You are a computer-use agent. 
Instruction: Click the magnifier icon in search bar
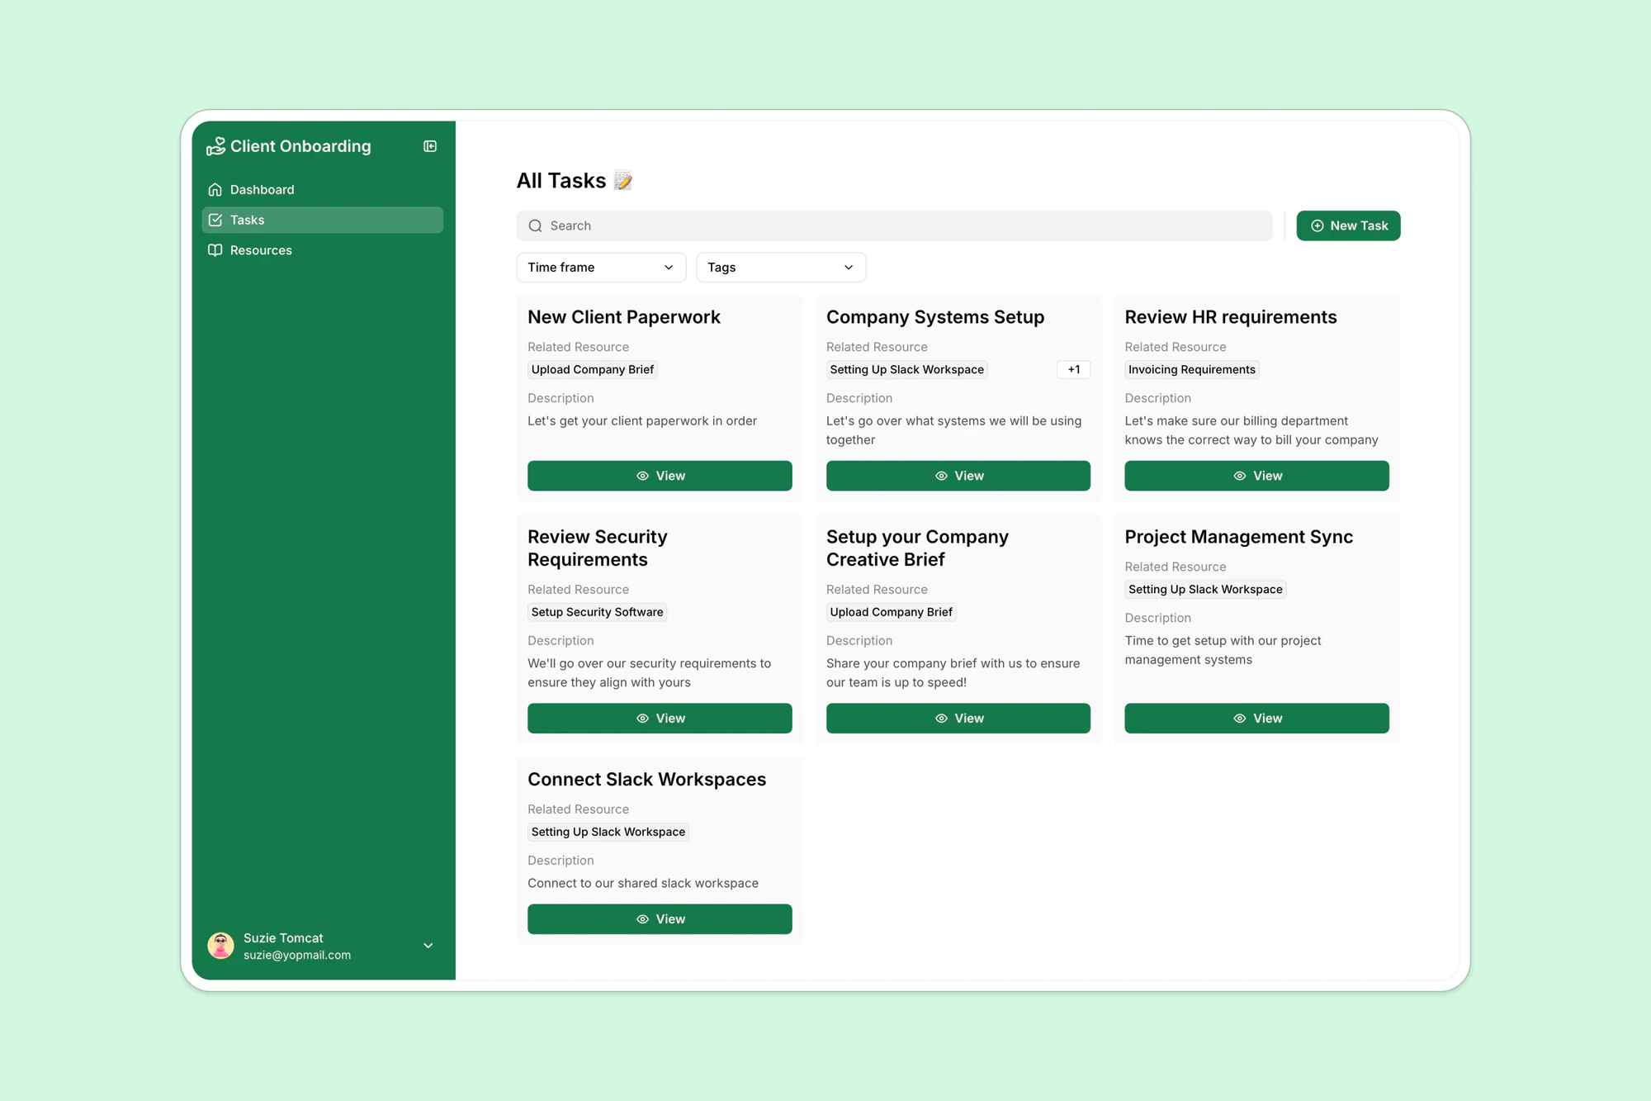click(x=536, y=225)
